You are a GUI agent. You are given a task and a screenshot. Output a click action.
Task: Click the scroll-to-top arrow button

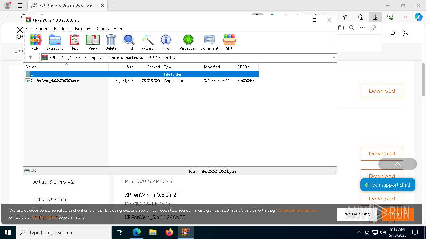pos(398,164)
